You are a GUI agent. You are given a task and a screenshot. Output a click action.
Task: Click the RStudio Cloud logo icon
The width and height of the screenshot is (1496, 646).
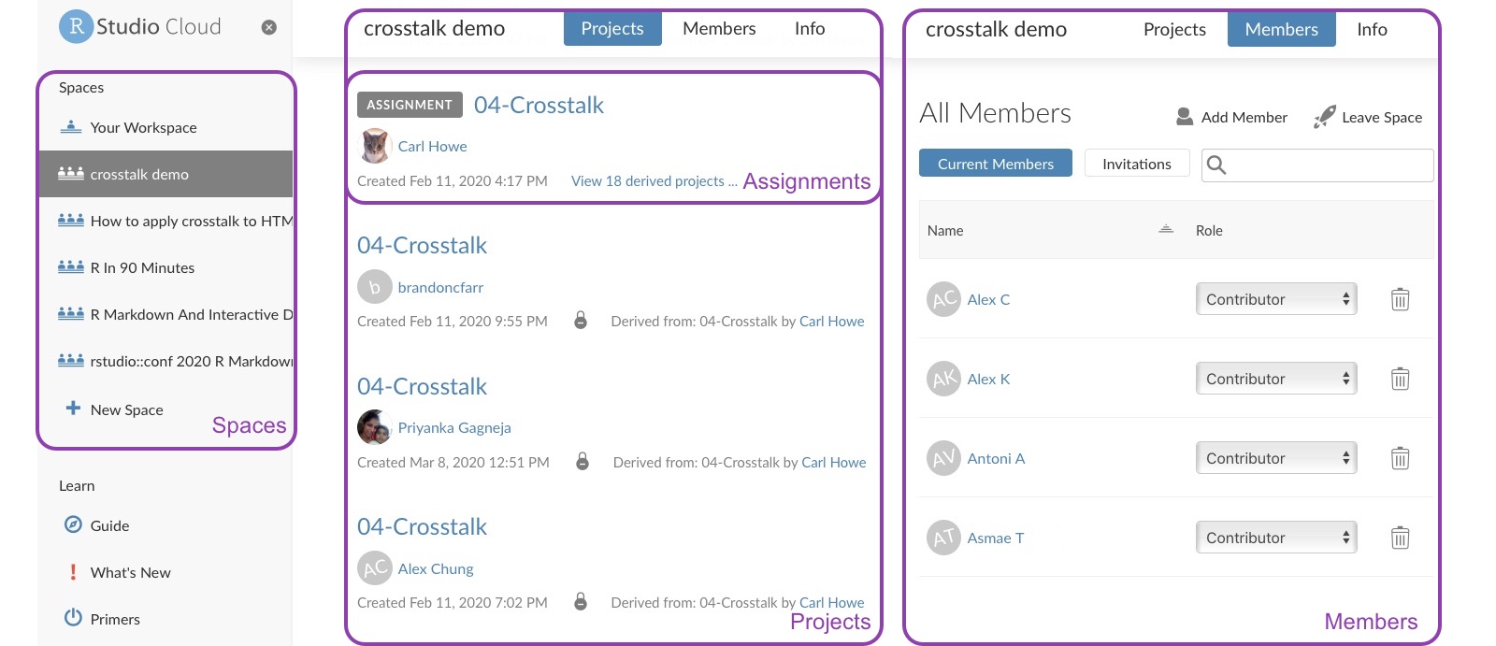click(x=76, y=27)
